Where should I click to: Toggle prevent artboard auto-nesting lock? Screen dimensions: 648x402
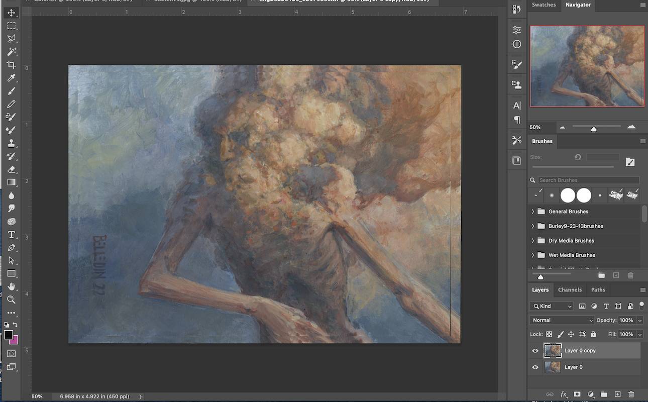[x=582, y=334]
